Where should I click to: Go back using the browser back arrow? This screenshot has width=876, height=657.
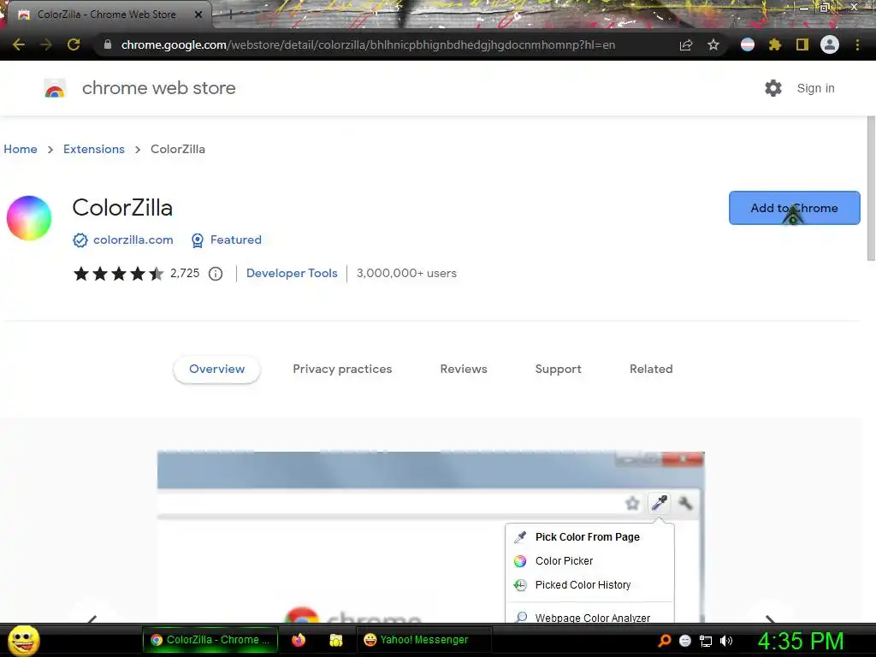click(19, 44)
